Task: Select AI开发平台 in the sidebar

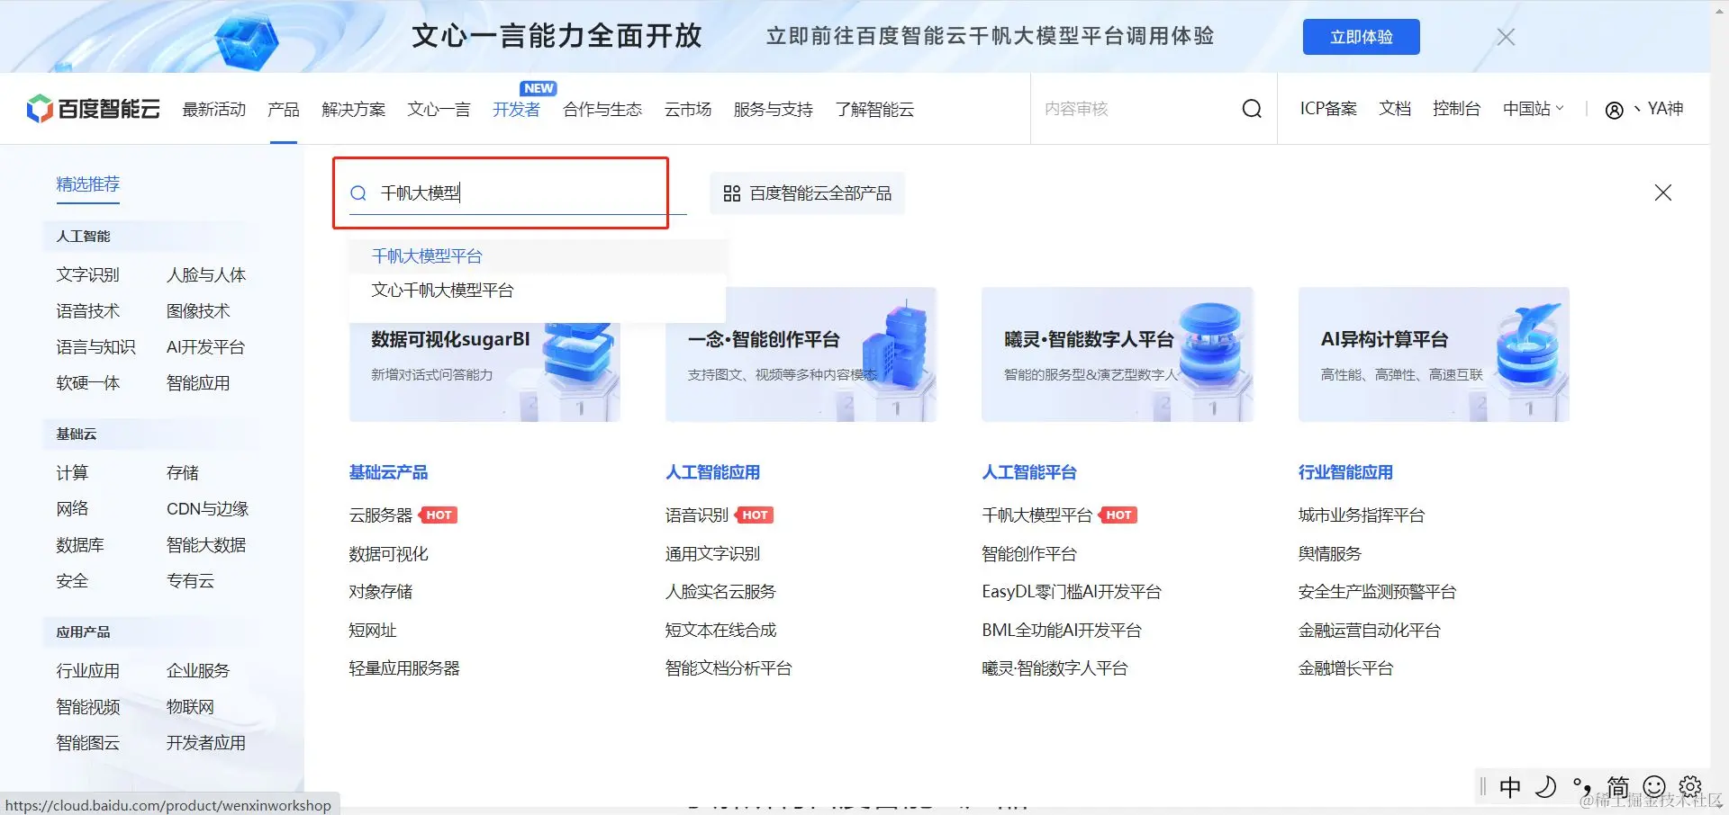Action: tap(205, 347)
